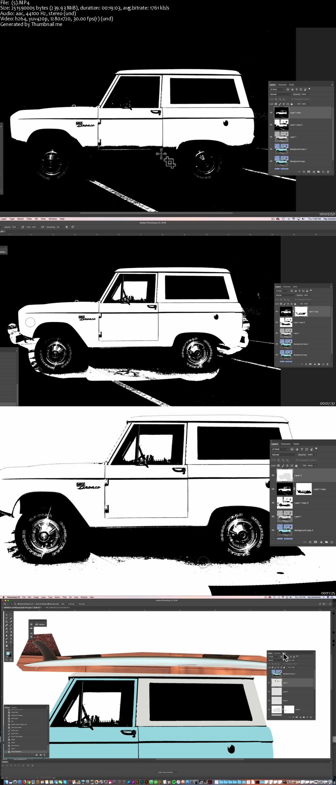Open the arrow beside Create Frame Animation
This screenshot has height=785, width=336.
coord(176,772)
